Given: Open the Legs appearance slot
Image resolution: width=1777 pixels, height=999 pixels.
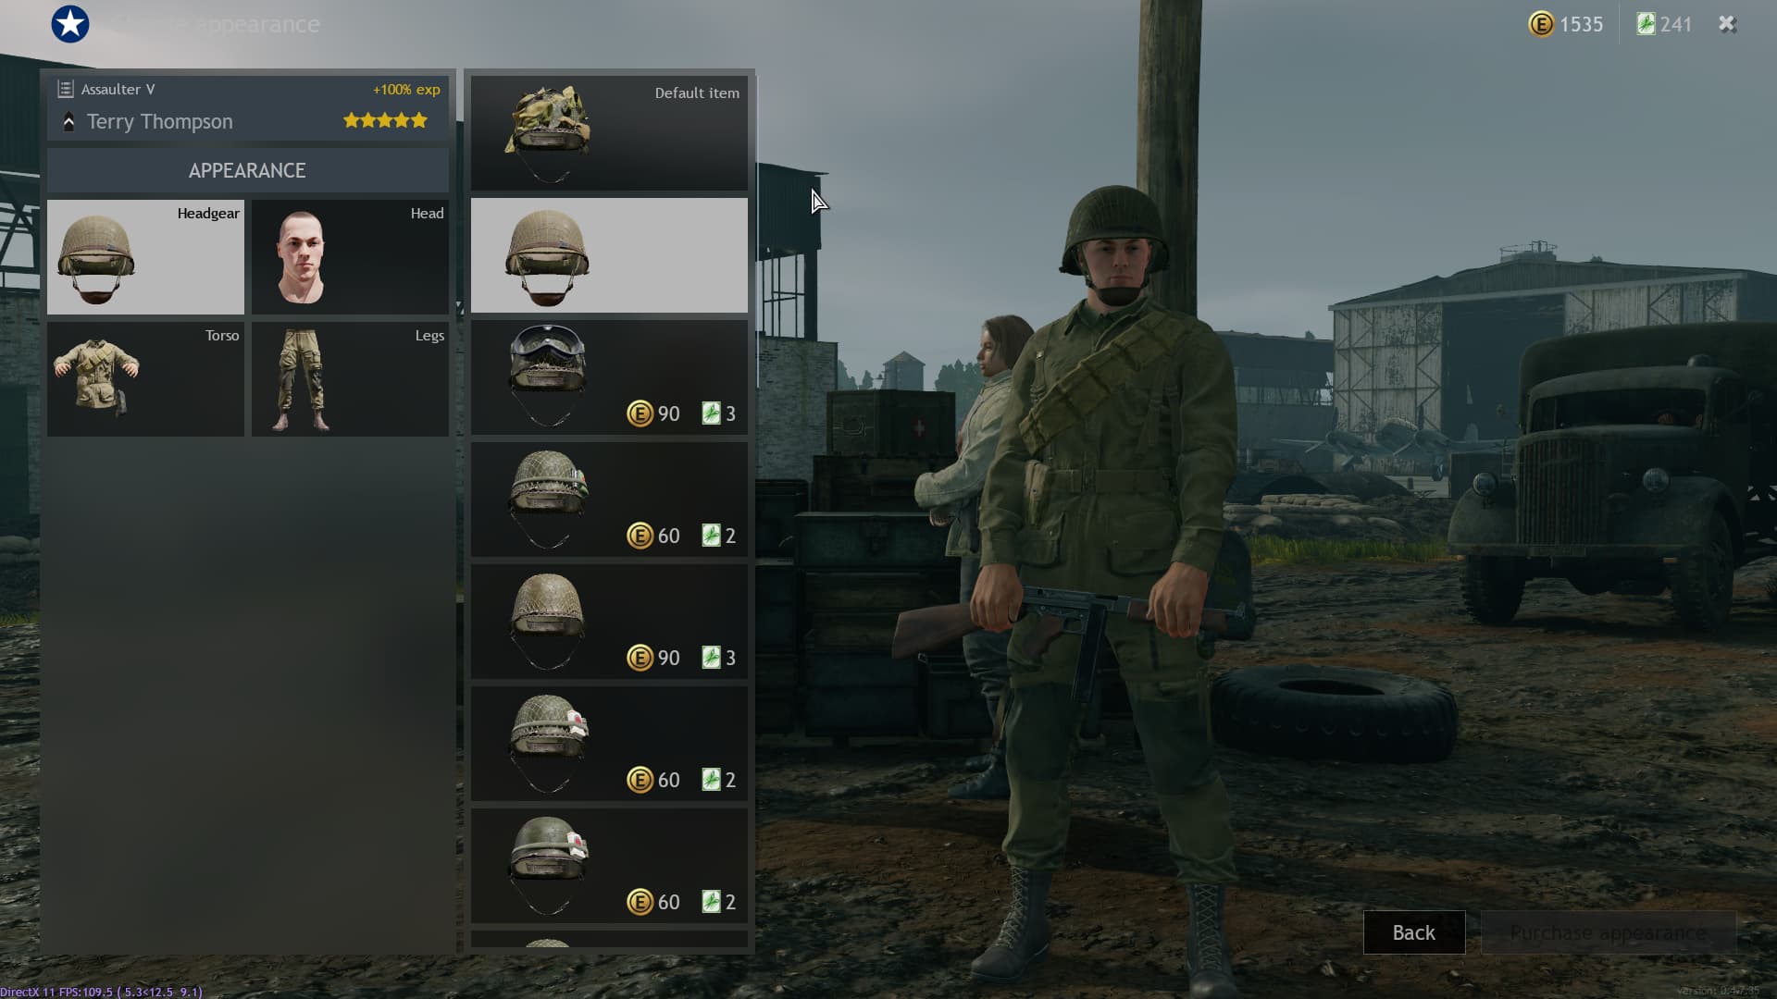Looking at the screenshot, I should [x=350, y=379].
